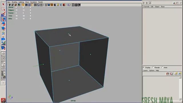Select the Anim layer radio button
Viewport: 183px width, 103px height.
pos(162,68)
